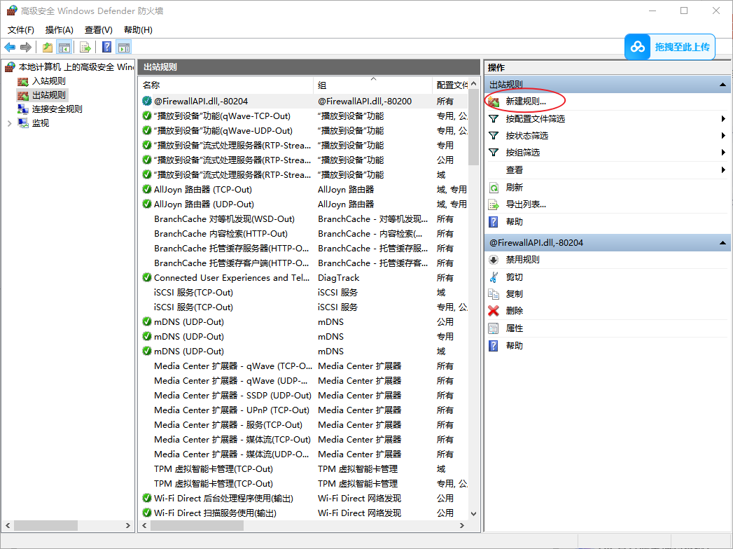Click the rules list scroll down arrow
Image resolution: width=733 pixels, height=549 pixels.
coord(473,513)
